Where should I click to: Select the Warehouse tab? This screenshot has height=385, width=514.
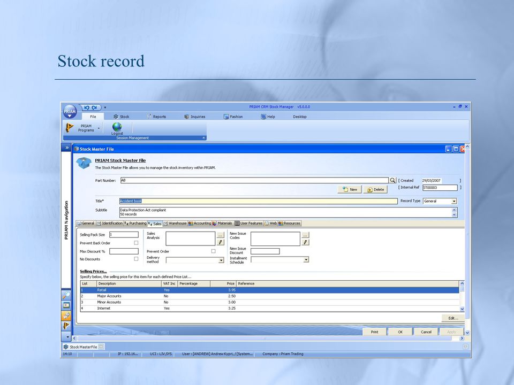[x=175, y=224]
